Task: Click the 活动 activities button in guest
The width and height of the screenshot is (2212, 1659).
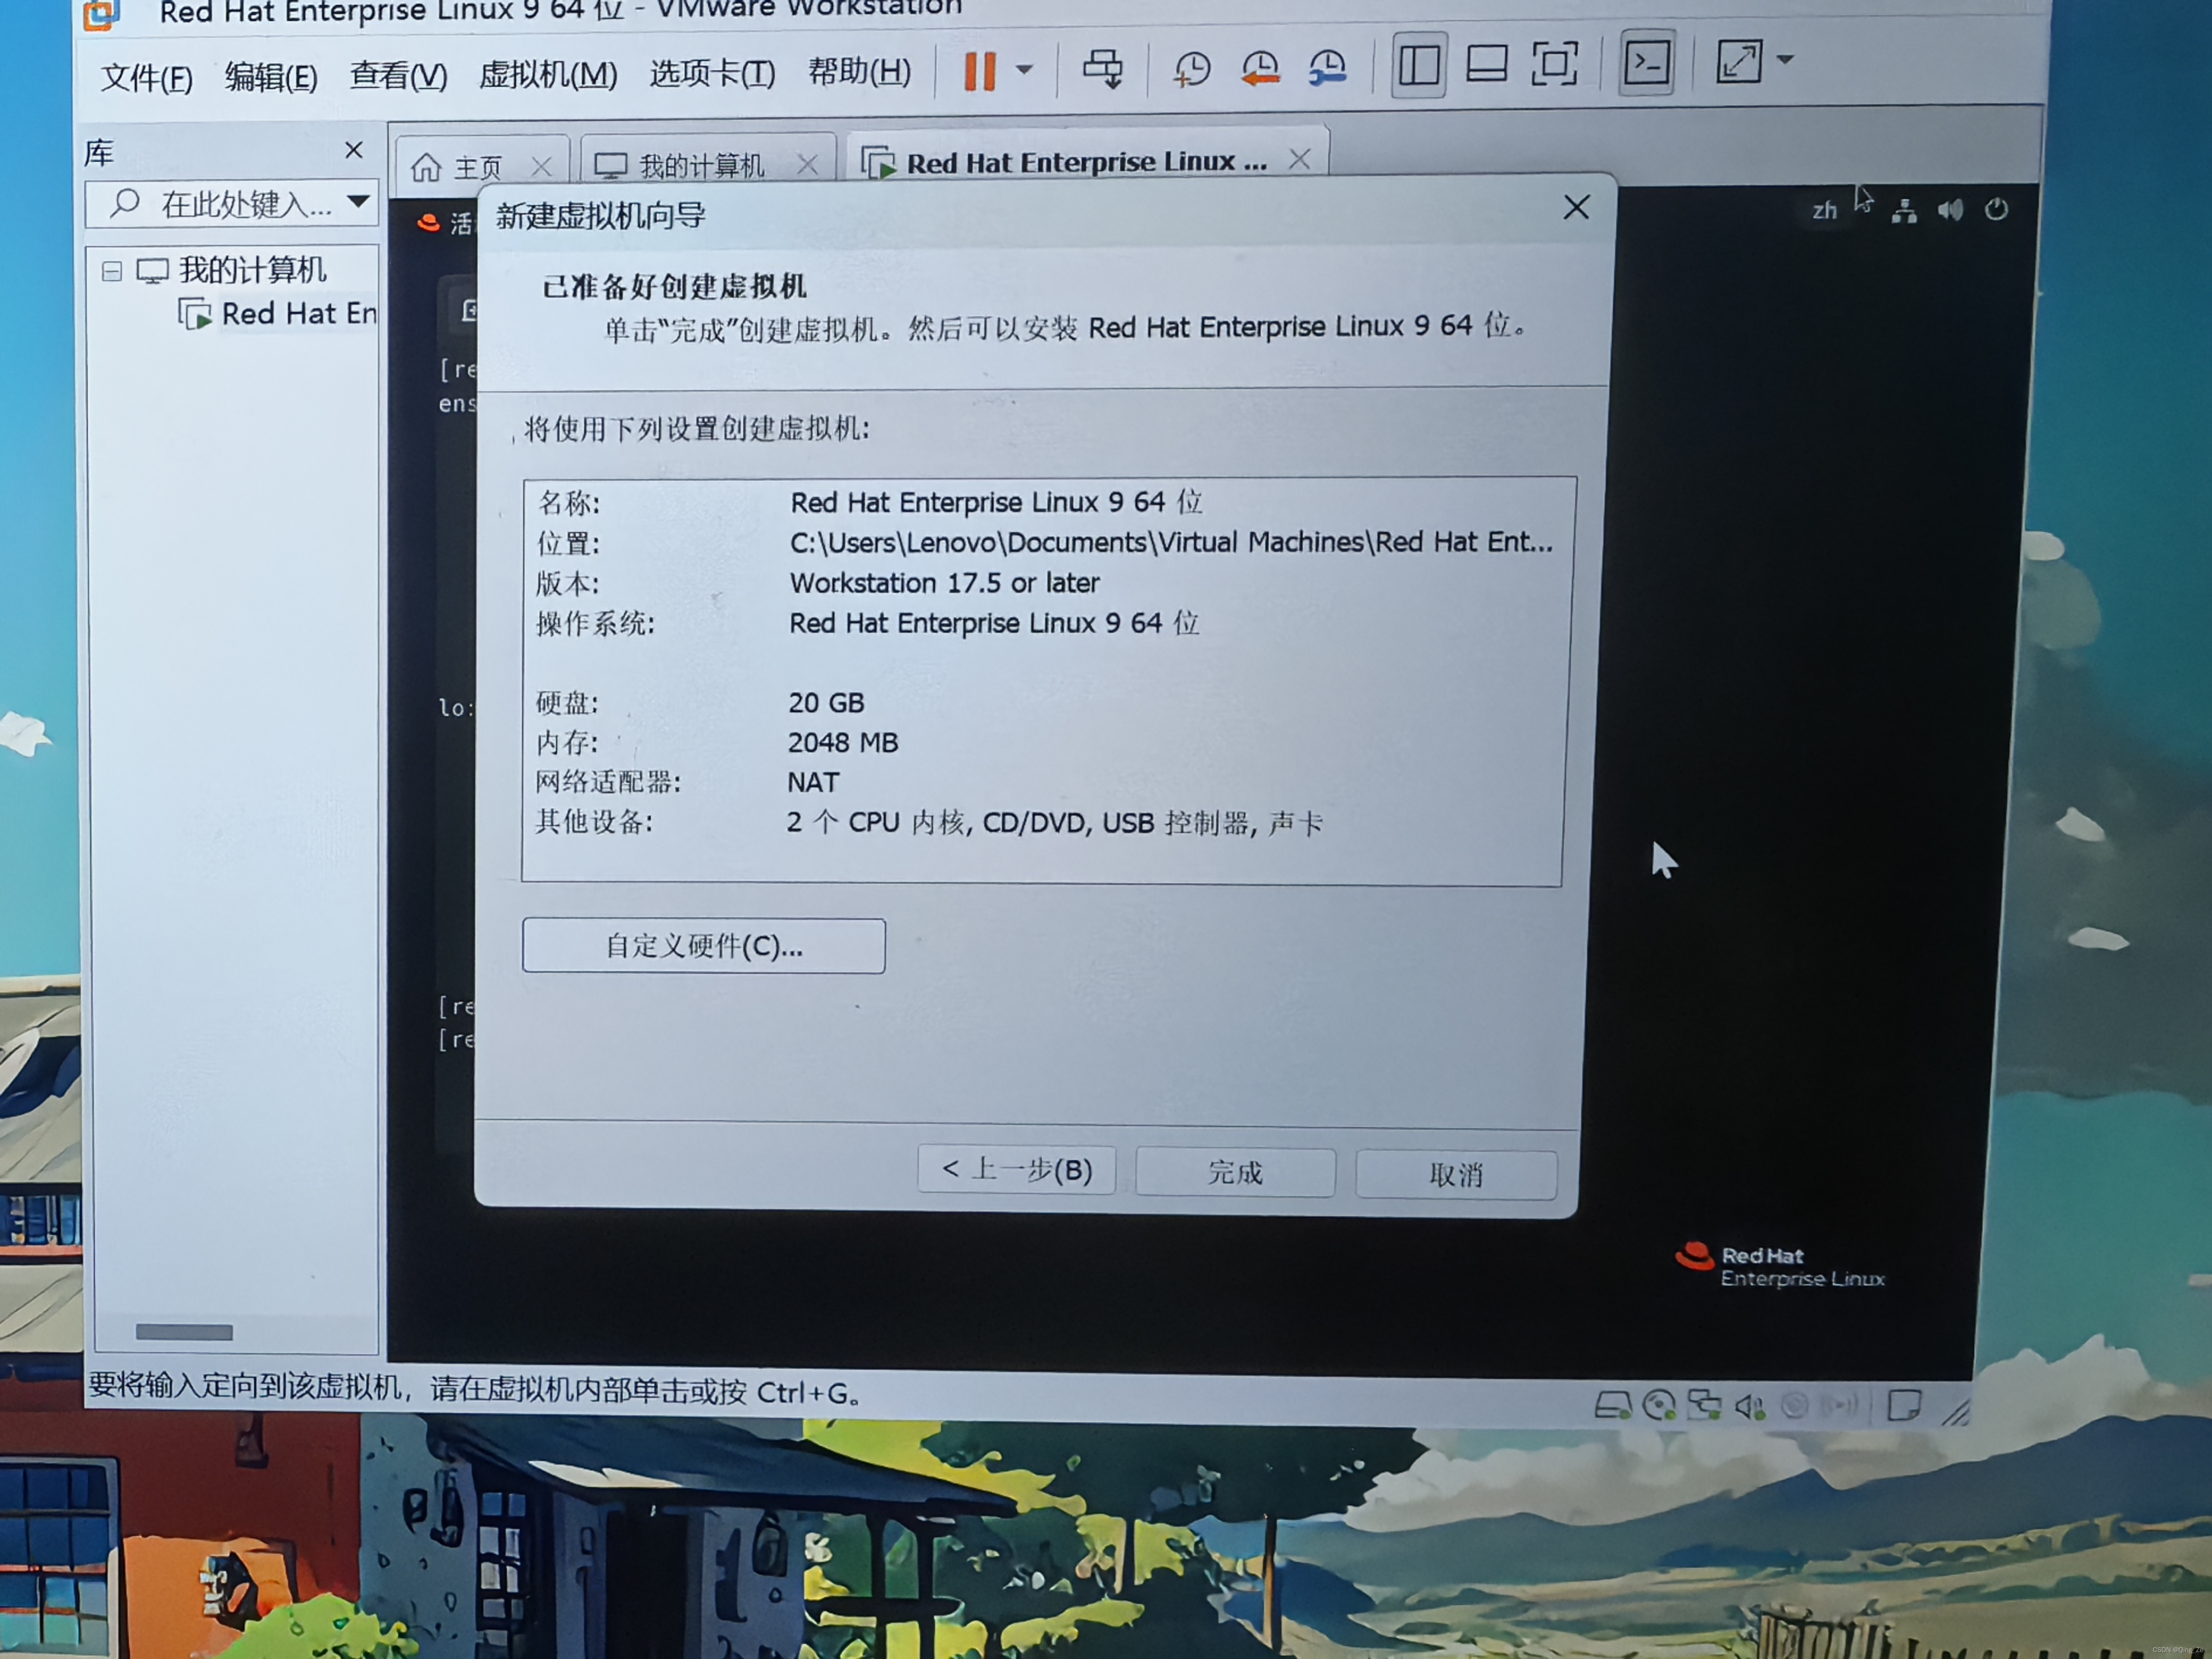Action: [x=446, y=223]
